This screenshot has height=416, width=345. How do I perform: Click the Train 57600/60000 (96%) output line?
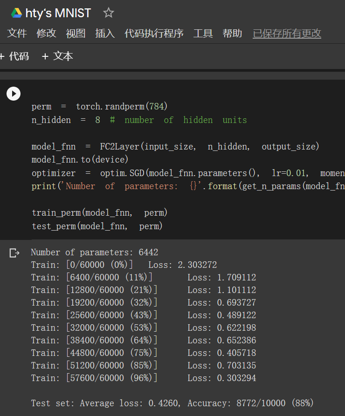[x=144, y=378]
